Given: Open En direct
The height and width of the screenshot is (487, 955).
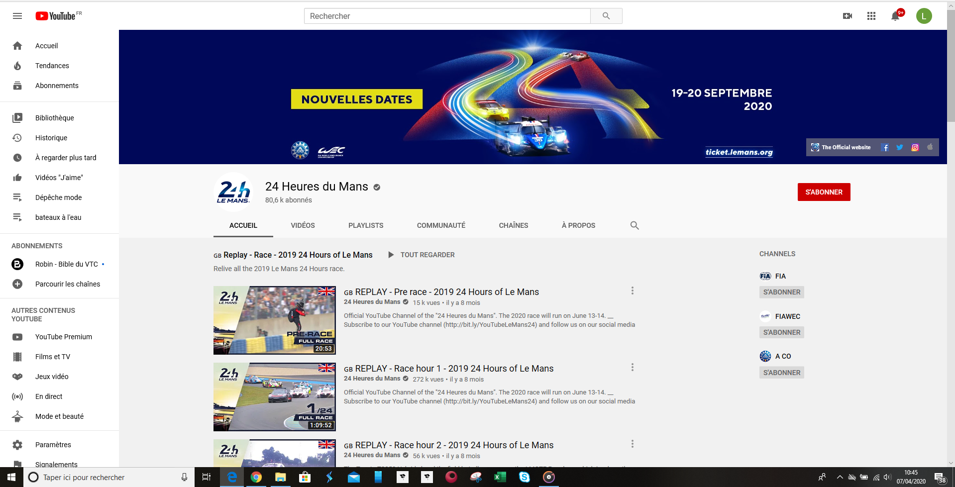Looking at the screenshot, I should coord(59,396).
